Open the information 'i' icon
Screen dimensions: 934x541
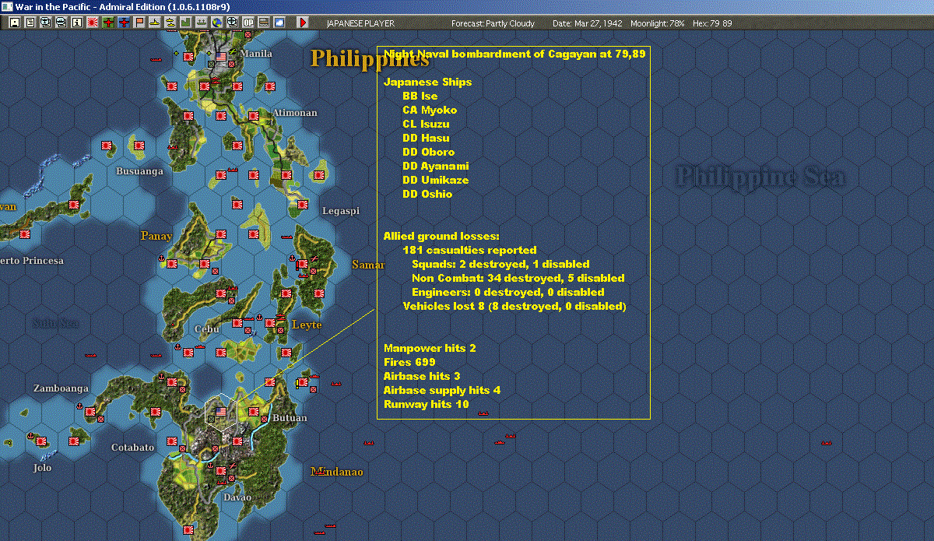(76, 23)
